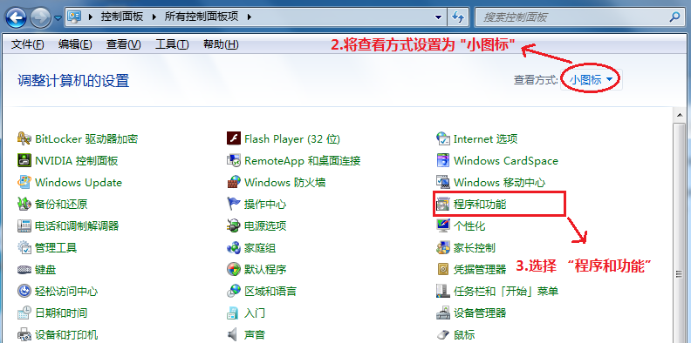Click the computer icon in address bar
The image size is (691, 343).
(75, 17)
